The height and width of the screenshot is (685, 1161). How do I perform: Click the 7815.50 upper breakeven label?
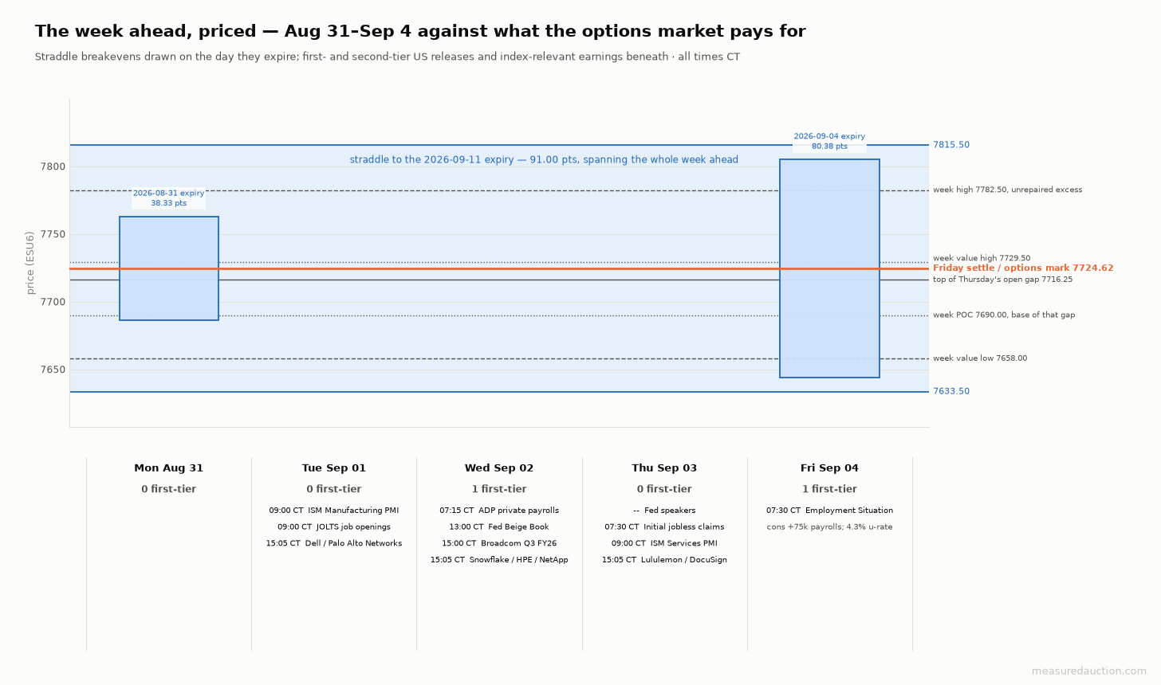tap(951, 145)
